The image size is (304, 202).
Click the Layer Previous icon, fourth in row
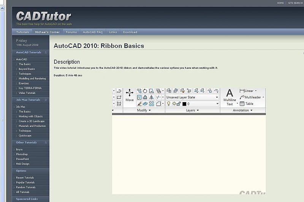189,91
